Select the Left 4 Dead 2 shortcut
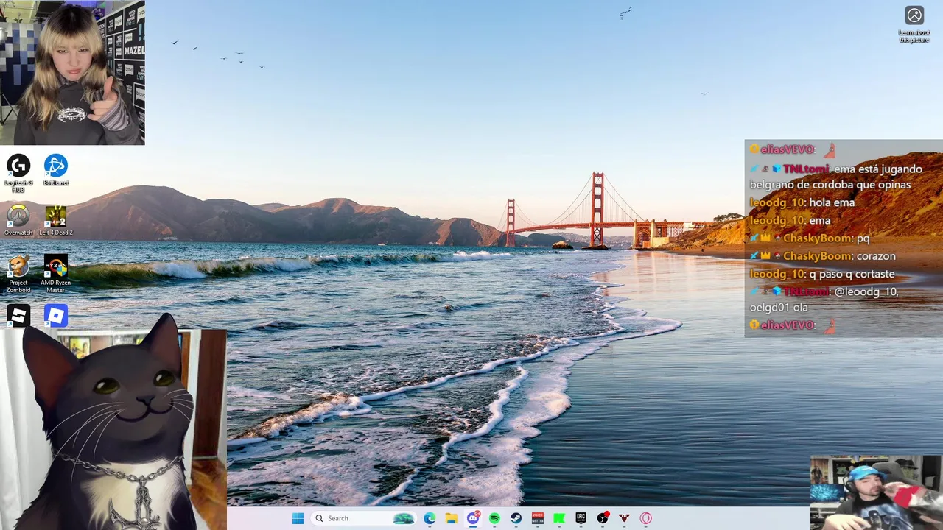 (55, 221)
